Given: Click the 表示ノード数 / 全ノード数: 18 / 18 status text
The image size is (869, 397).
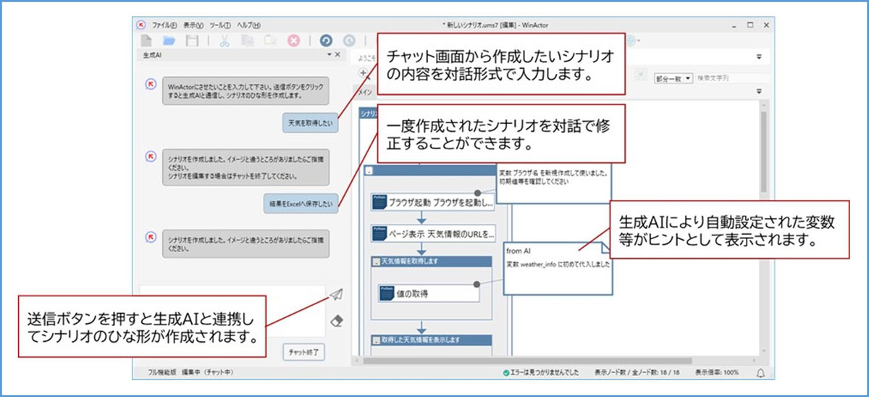Looking at the screenshot, I should pyautogui.click(x=638, y=372).
